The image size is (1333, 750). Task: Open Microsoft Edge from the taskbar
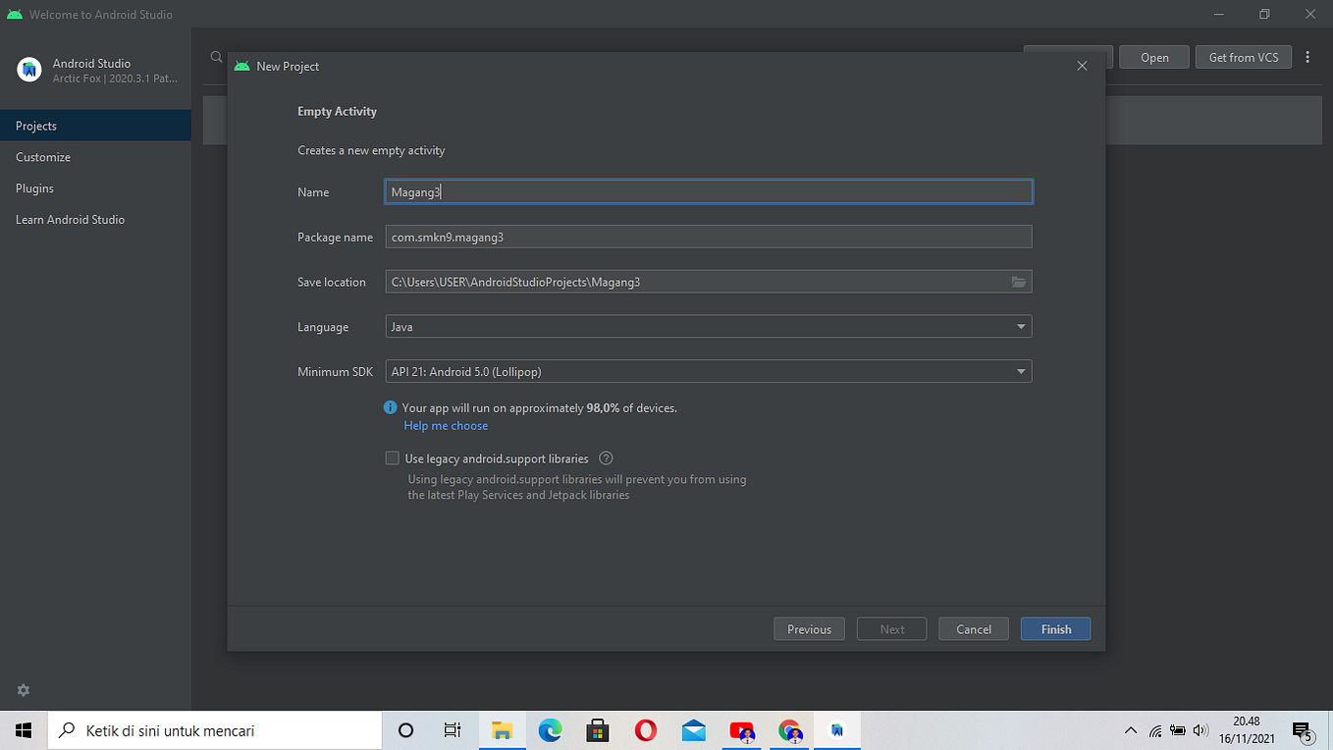point(550,730)
